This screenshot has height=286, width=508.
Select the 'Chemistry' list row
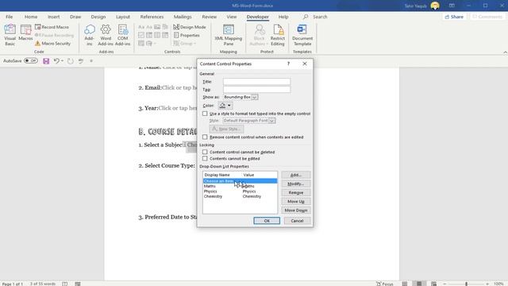240,196
